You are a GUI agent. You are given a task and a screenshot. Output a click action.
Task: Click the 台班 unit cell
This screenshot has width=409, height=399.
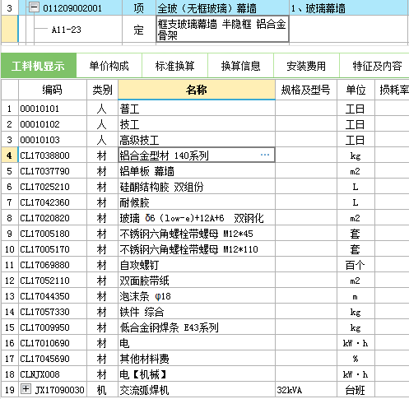coord(356,390)
